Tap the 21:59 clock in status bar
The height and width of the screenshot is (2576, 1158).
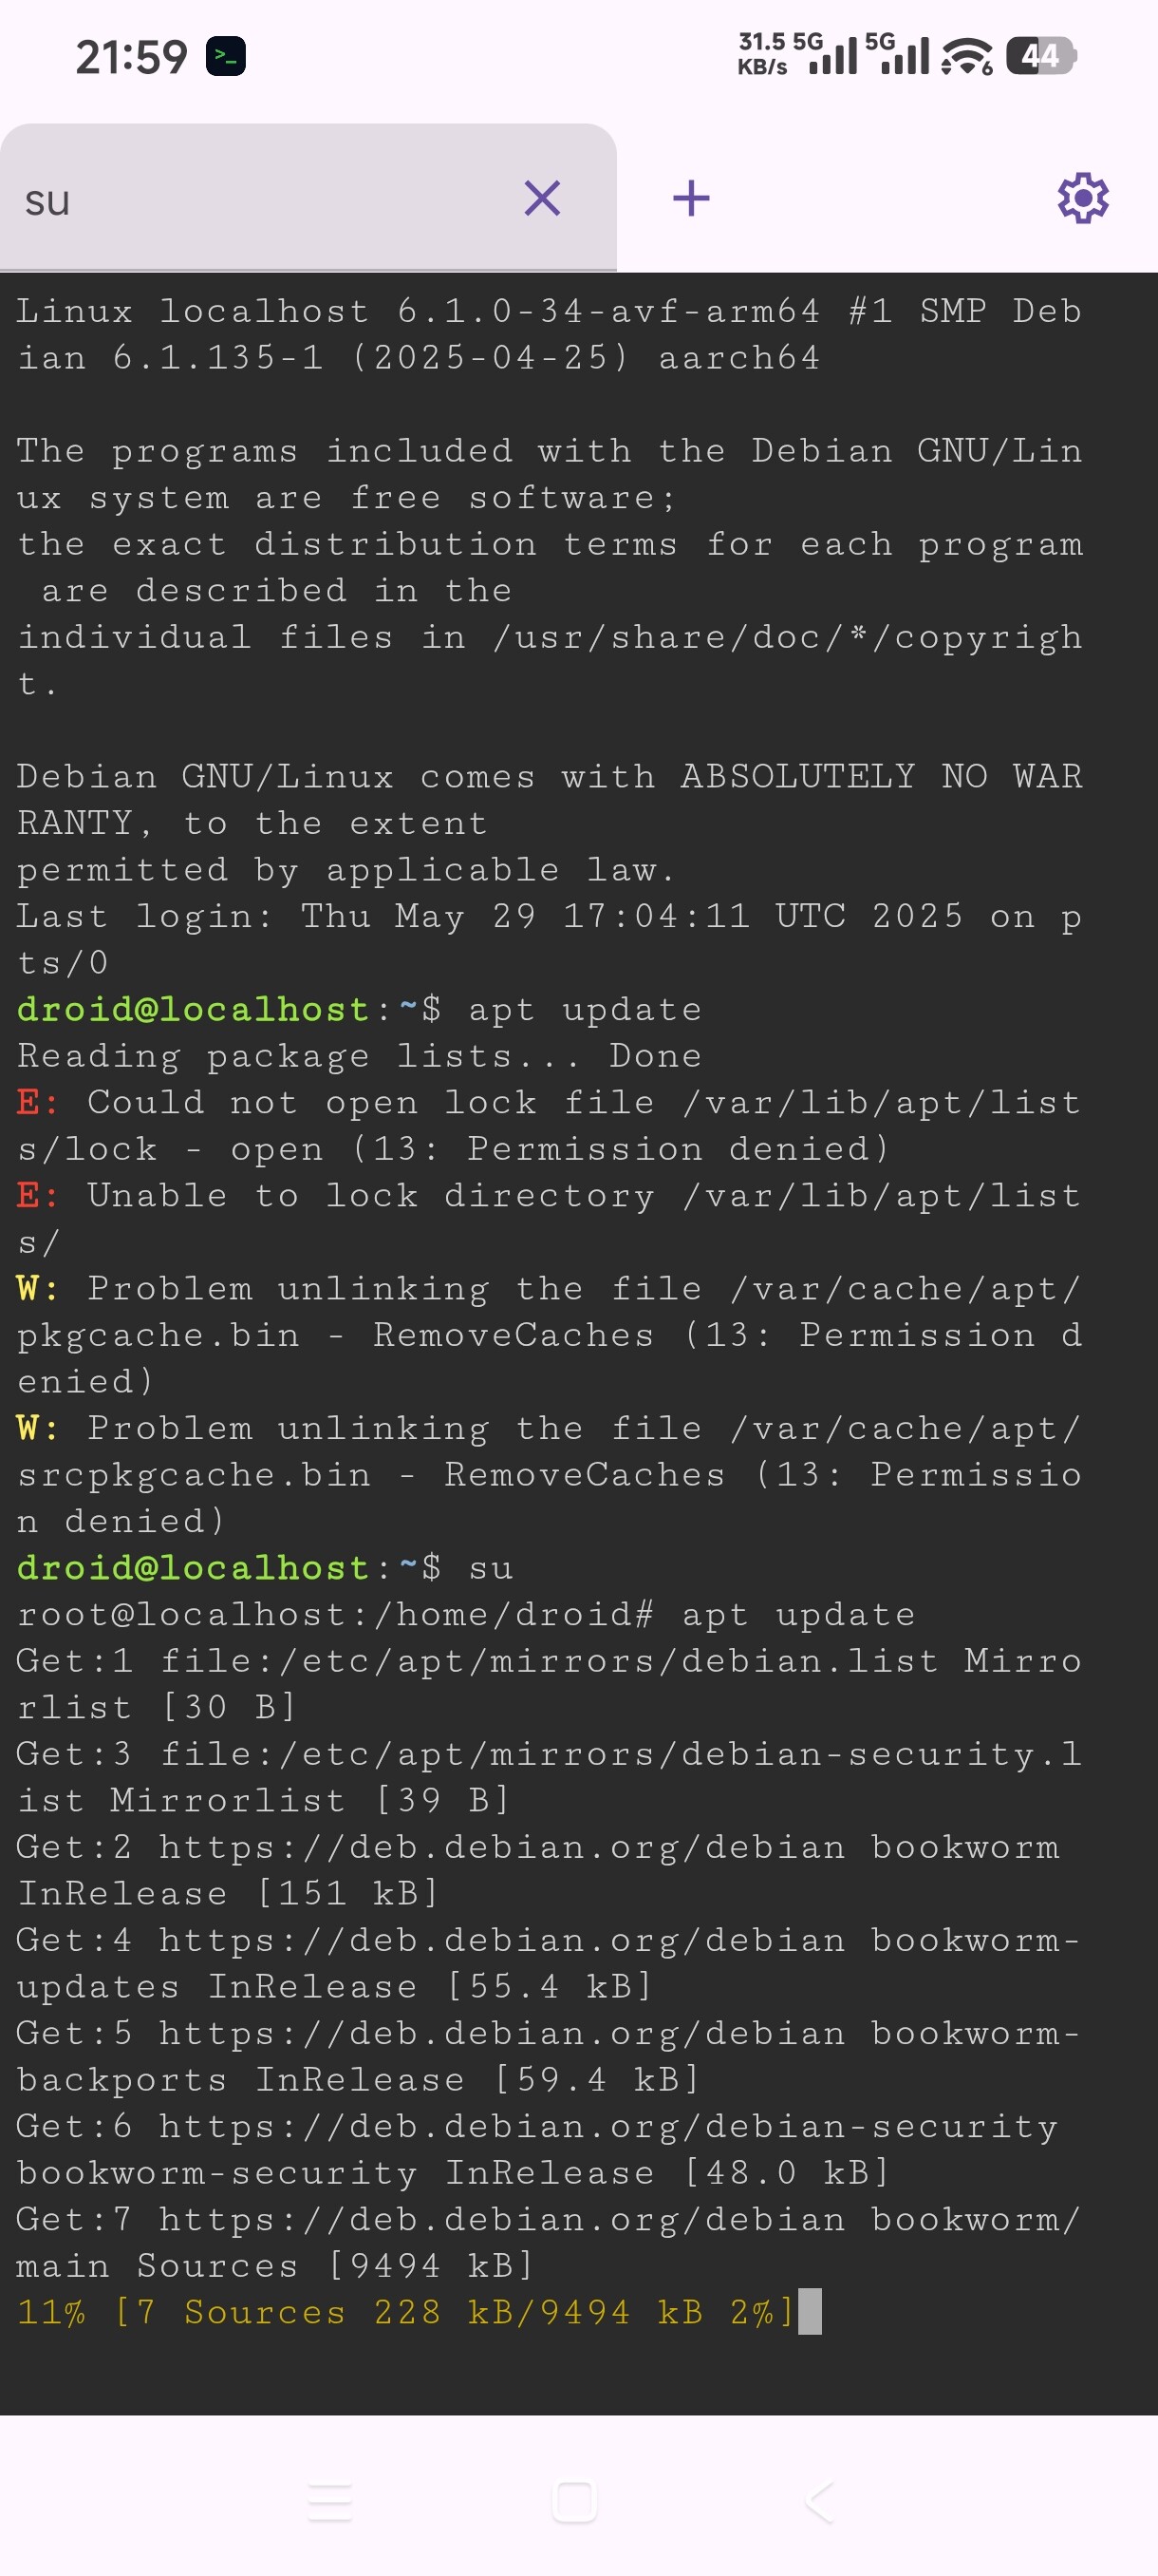pos(131,57)
